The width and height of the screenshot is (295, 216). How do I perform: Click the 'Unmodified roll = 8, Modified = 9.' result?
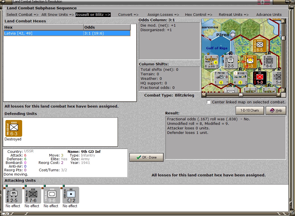click(198, 123)
